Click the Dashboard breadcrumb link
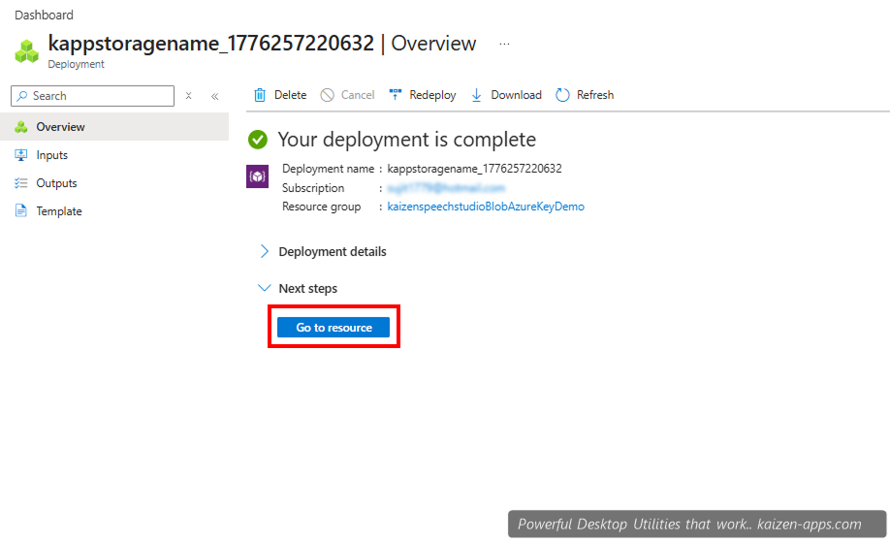890x542 pixels. tap(44, 15)
